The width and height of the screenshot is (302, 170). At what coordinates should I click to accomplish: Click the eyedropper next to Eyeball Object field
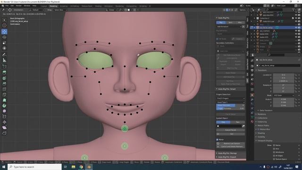tap(243, 126)
